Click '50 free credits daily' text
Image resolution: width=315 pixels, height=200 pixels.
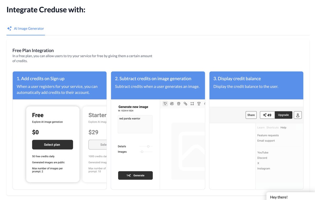(x=43, y=156)
